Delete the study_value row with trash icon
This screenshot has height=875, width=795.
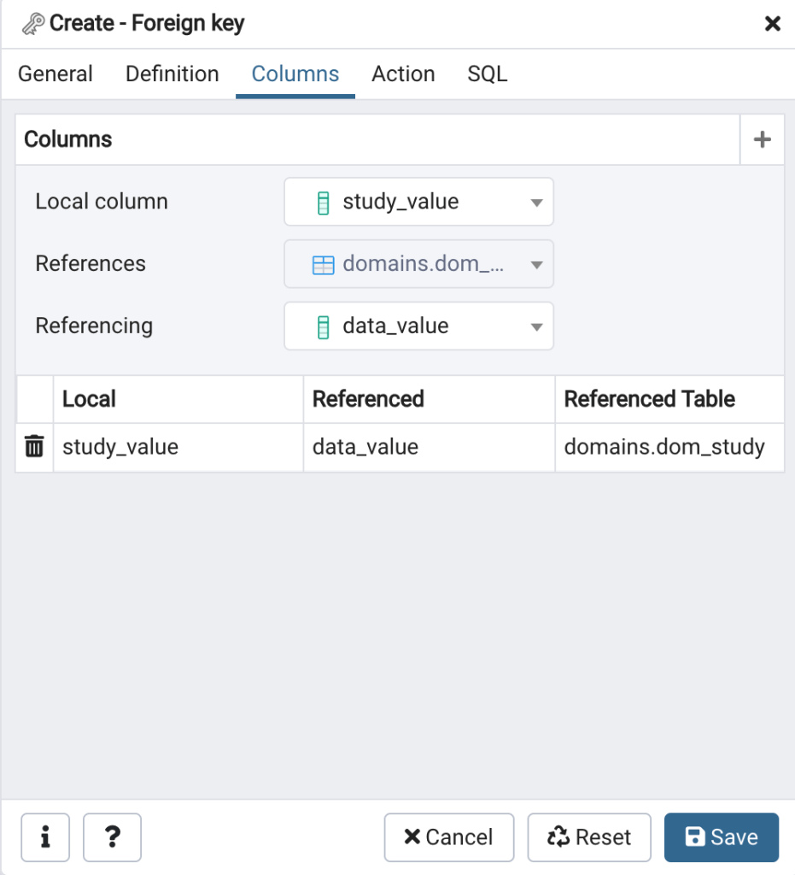click(x=34, y=446)
